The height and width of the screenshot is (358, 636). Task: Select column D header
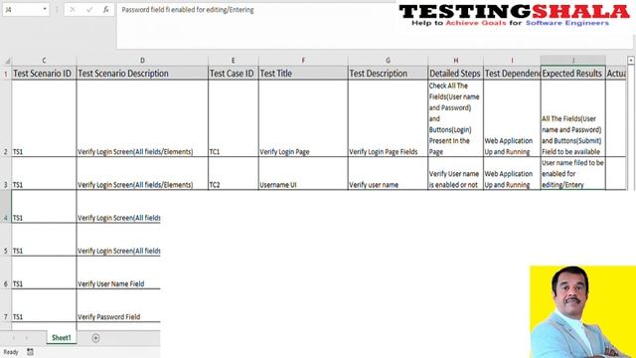tap(142, 61)
